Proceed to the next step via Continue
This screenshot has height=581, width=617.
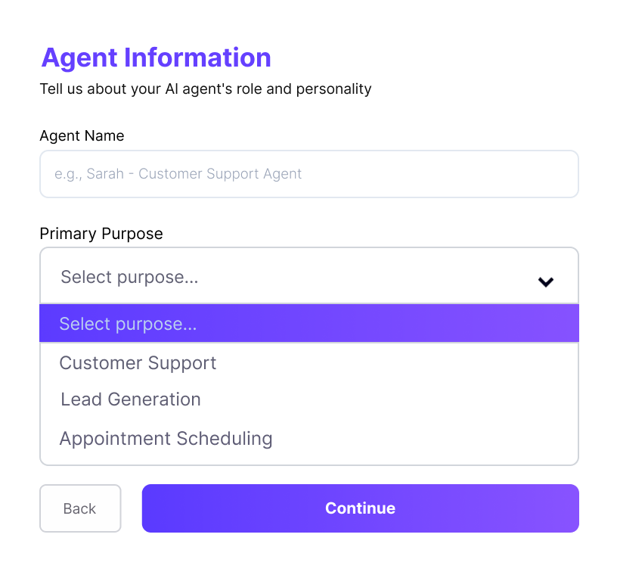360,508
